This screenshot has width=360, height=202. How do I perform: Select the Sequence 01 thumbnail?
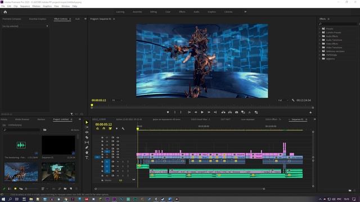pyautogui.click(x=58, y=145)
